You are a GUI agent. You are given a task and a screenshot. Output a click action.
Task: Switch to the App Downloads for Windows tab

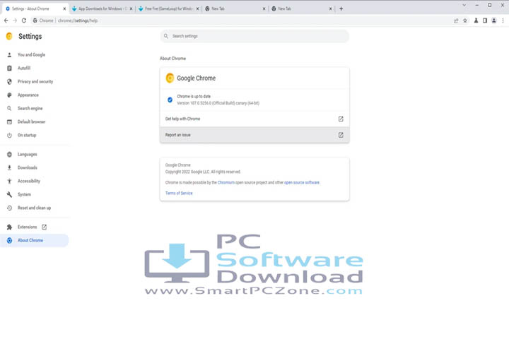tap(103, 8)
